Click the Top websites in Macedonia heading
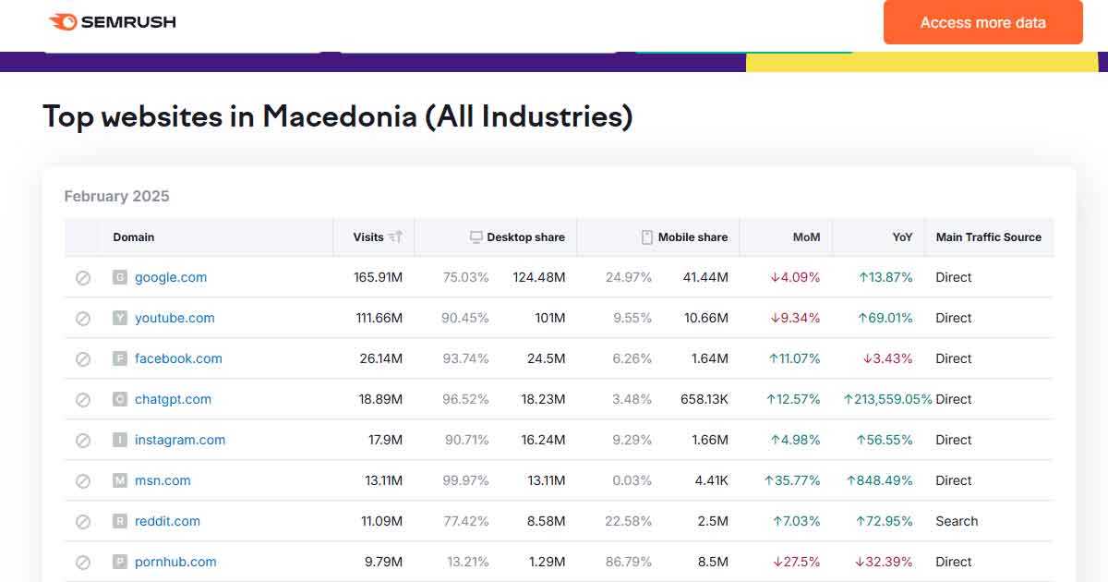This screenshot has height=582, width=1108. coord(338,117)
